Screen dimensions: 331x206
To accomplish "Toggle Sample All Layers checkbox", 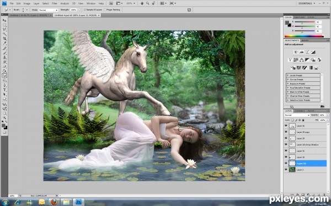I will point(85,10).
